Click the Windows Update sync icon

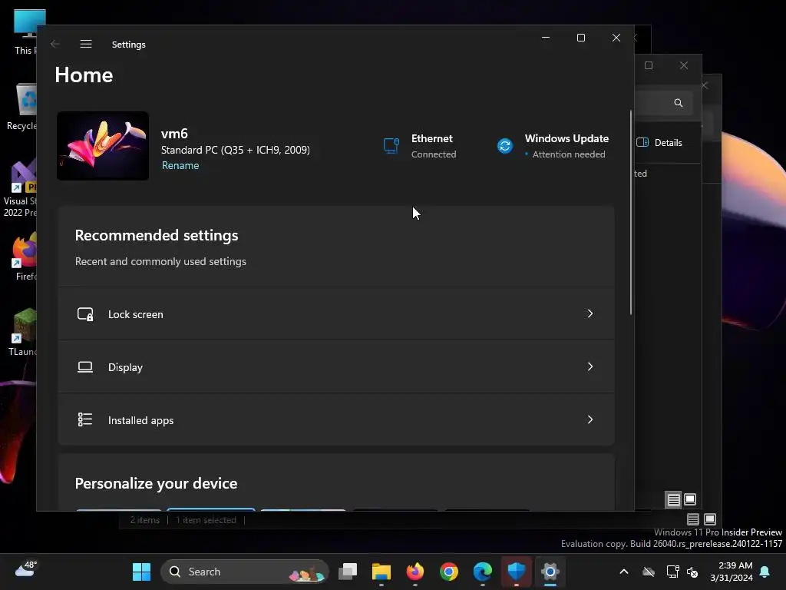505,146
